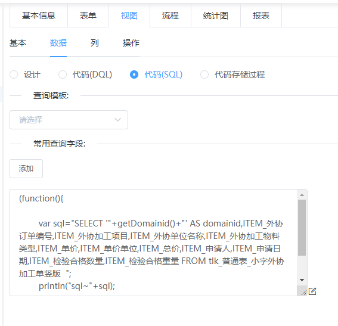
Task: Click the scrollbar up arrow in the code box
Action: tap(302, 195)
